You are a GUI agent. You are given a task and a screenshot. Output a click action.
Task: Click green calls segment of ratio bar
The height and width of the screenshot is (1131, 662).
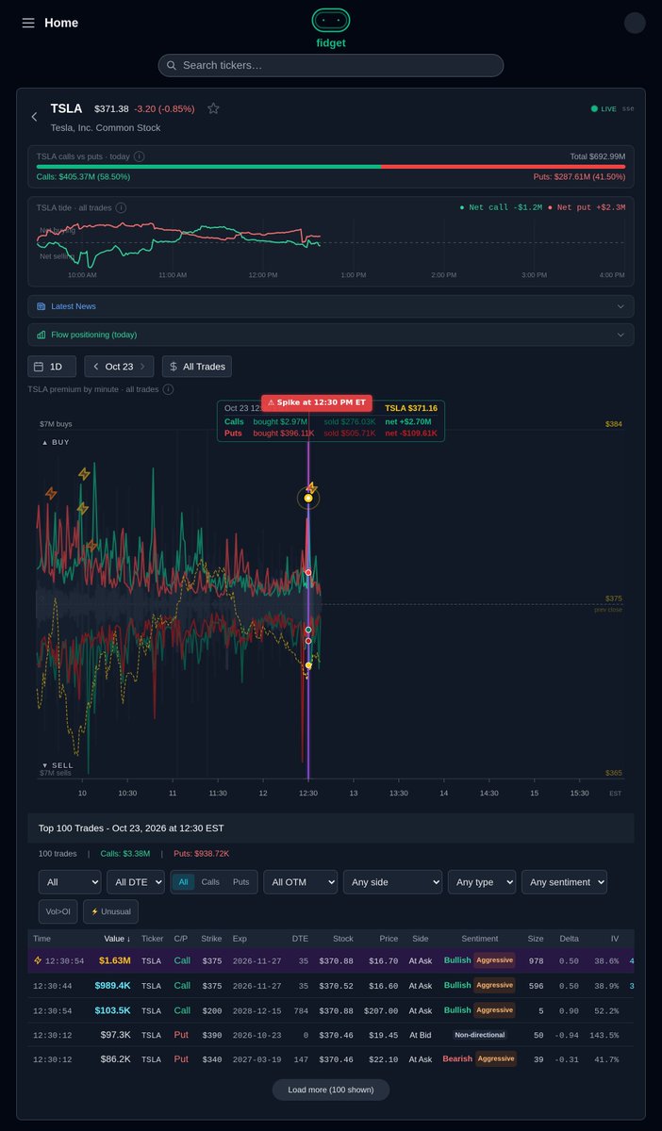[209, 166]
